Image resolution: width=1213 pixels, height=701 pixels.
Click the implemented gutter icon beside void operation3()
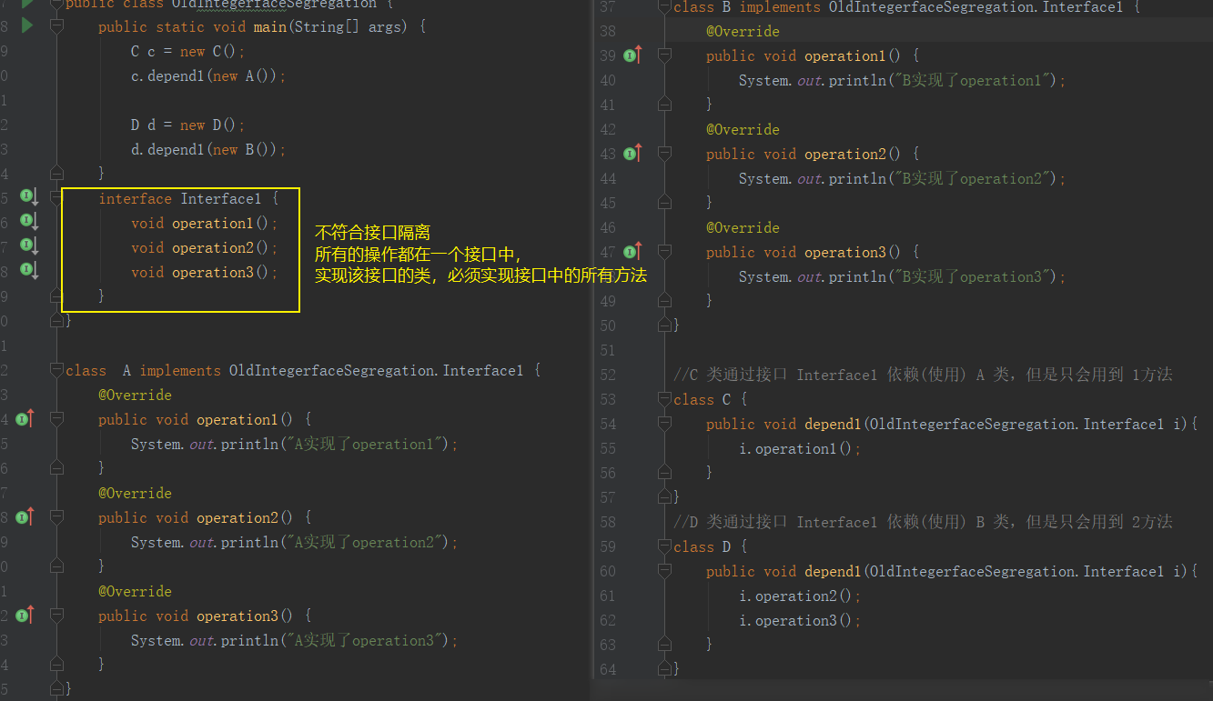(28, 270)
